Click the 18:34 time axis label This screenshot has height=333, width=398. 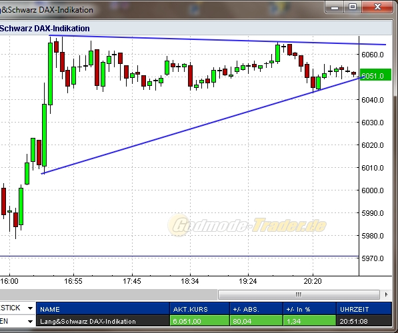point(190,281)
